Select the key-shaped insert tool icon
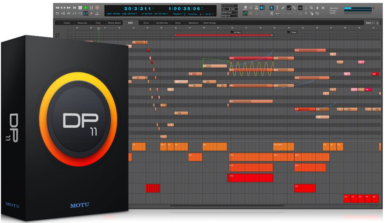Screen dimensions: 385x223 [x=300, y=8]
